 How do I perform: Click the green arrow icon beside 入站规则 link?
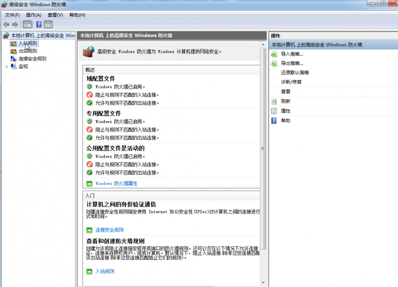(89, 272)
